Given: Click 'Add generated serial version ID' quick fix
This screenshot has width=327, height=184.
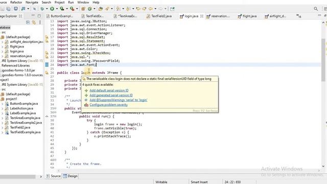Looking at the screenshot, I should [111, 95].
